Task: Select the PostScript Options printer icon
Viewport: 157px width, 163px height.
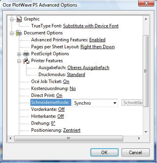Action: [26, 54]
